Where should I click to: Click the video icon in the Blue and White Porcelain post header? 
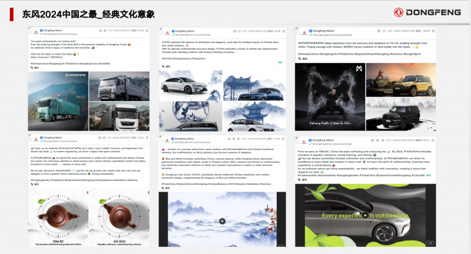coord(229,139)
